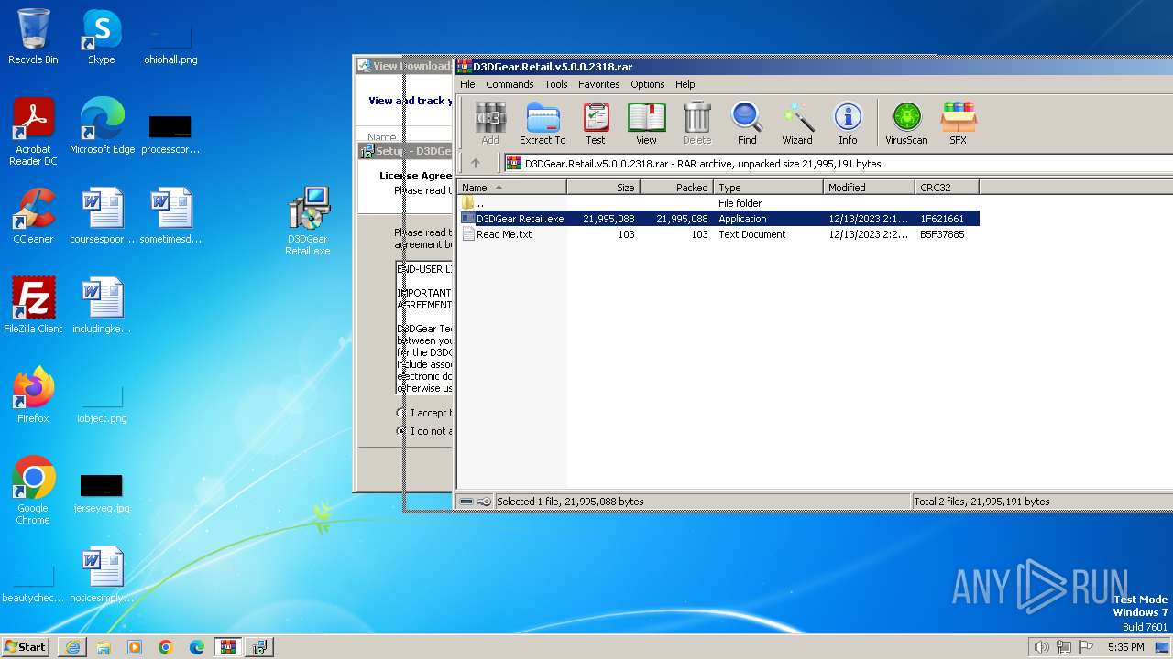Screen dimensions: 1173x659
Task: Open the Tools menu
Action: [x=556, y=84]
